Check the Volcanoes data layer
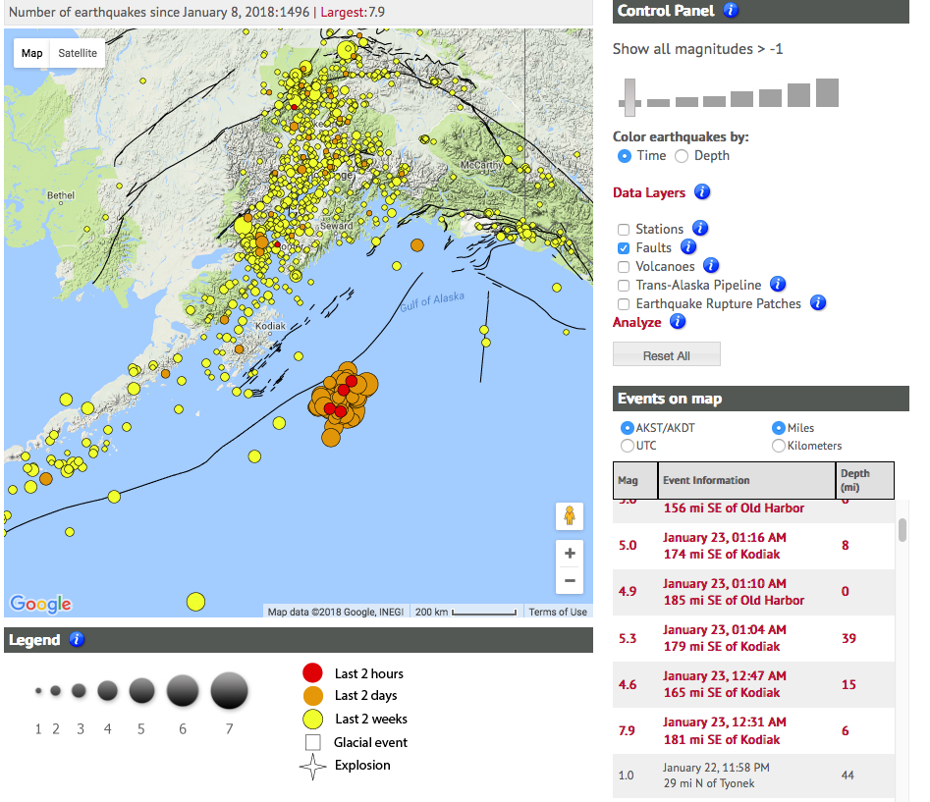The height and width of the screenshot is (802, 930). tap(624, 266)
